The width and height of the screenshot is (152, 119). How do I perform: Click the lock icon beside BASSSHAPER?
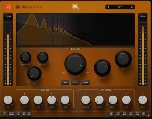(17, 6)
